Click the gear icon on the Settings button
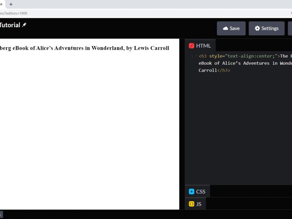Viewport: 292px width, 219px height. (x=257, y=29)
